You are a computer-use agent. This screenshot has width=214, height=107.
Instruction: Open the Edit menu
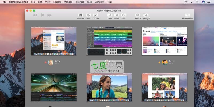click(40, 2)
